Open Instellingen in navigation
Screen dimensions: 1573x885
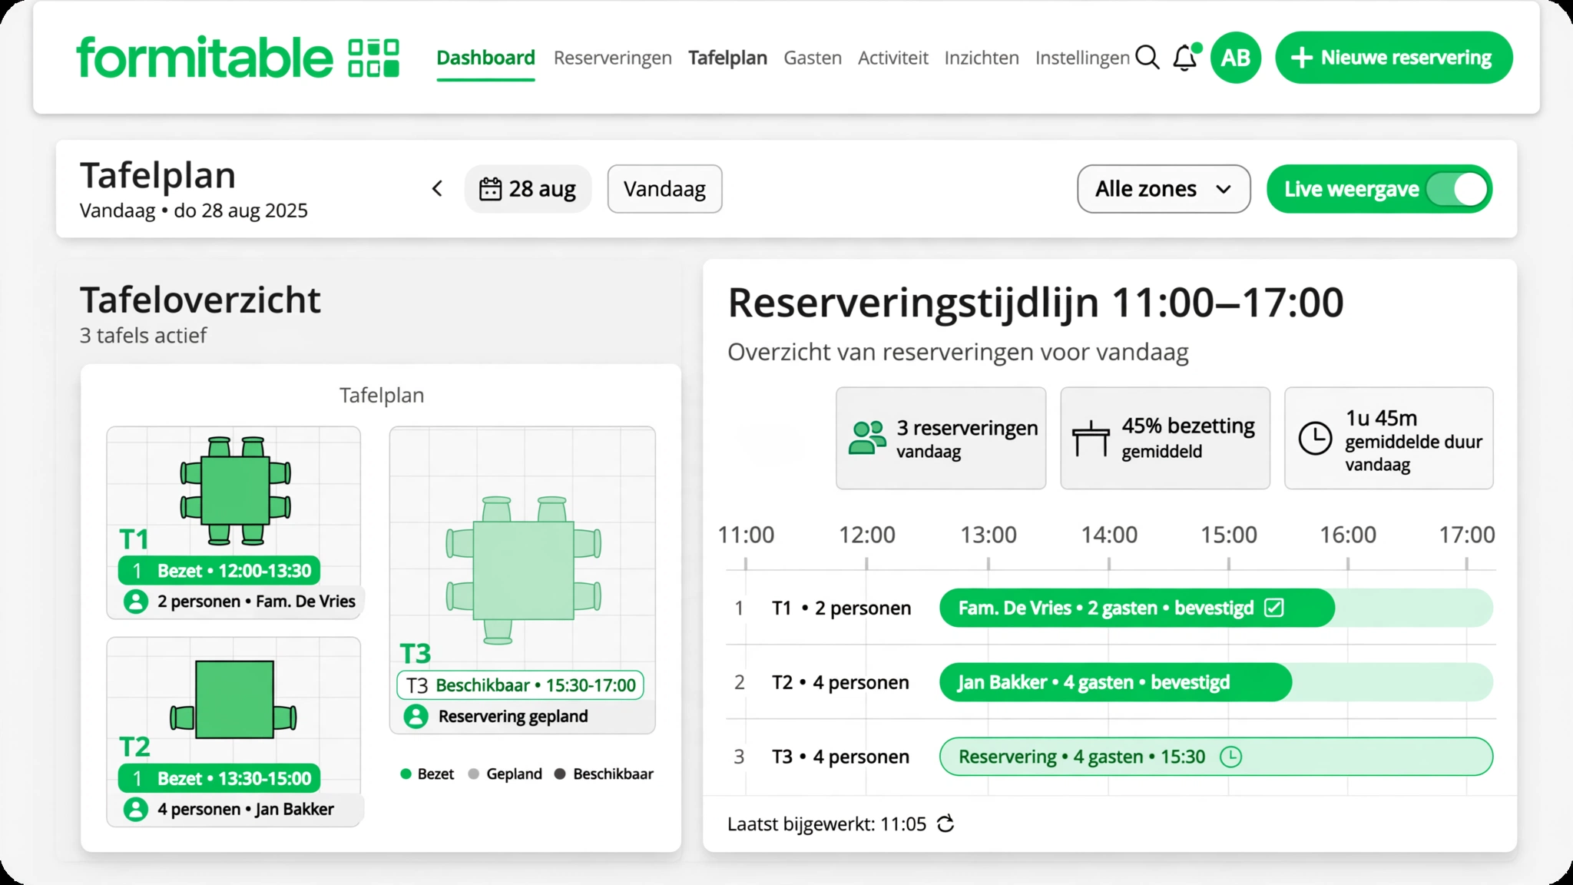tap(1082, 58)
